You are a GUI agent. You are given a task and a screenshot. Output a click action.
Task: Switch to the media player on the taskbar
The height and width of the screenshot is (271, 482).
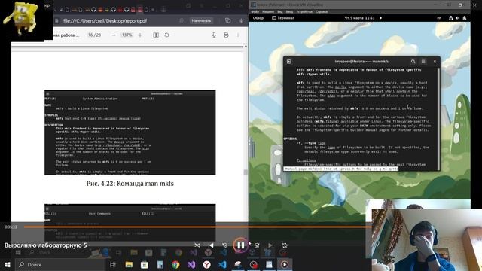click(x=285, y=264)
